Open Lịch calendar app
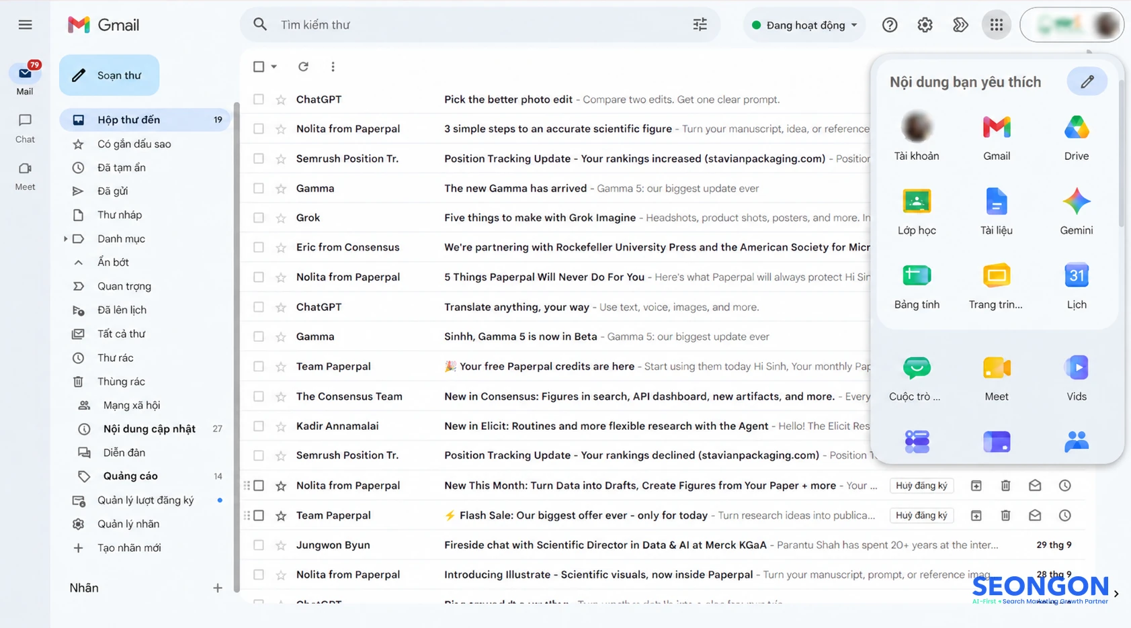The height and width of the screenshot is (628, 1131). coord(1076,287)
